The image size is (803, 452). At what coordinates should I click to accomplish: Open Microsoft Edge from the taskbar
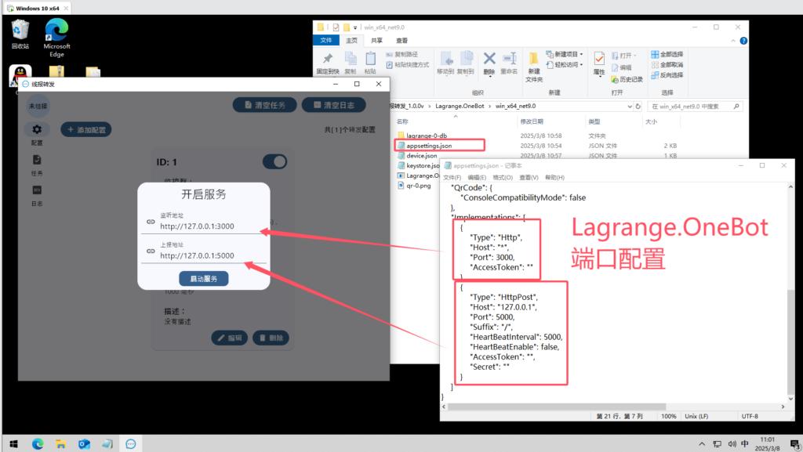38,443
